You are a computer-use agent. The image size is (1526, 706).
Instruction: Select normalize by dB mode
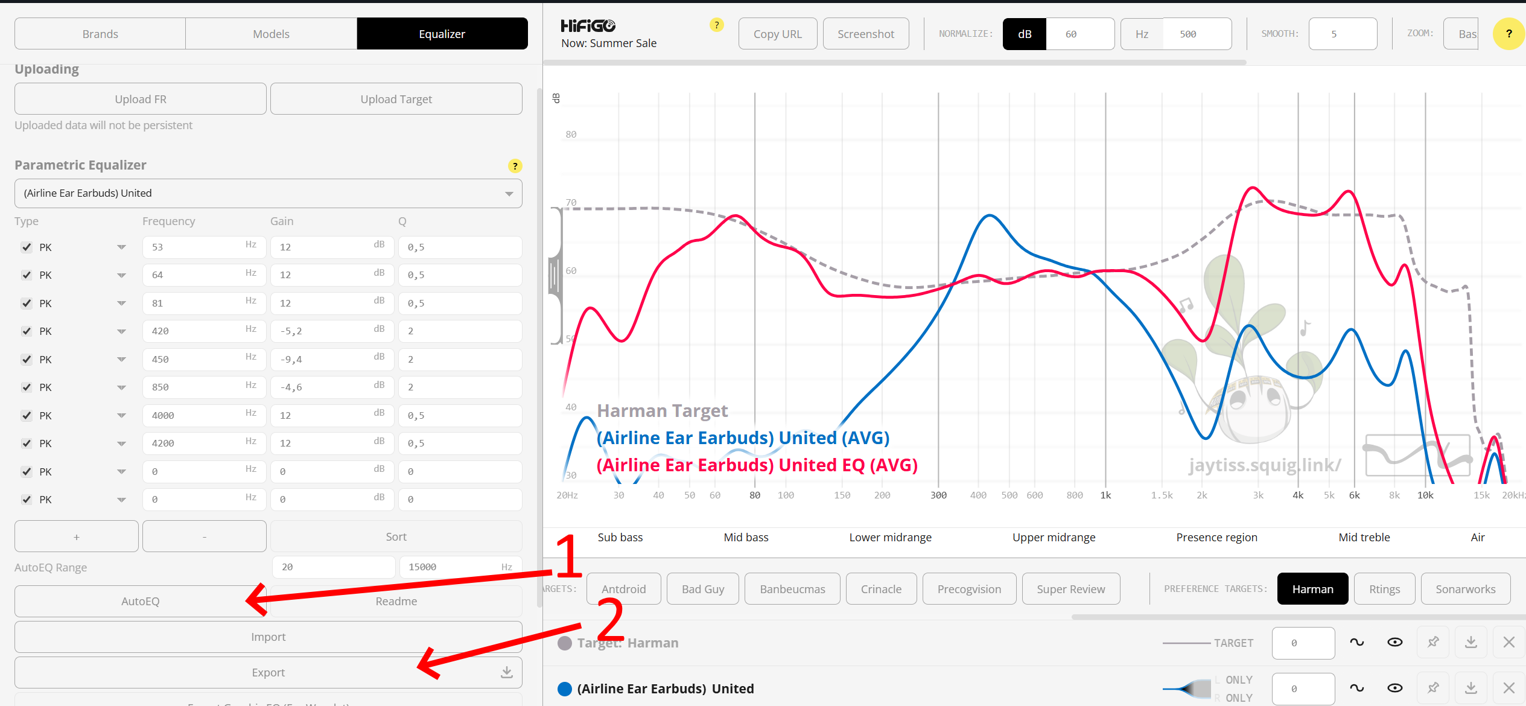(1025, 34)
